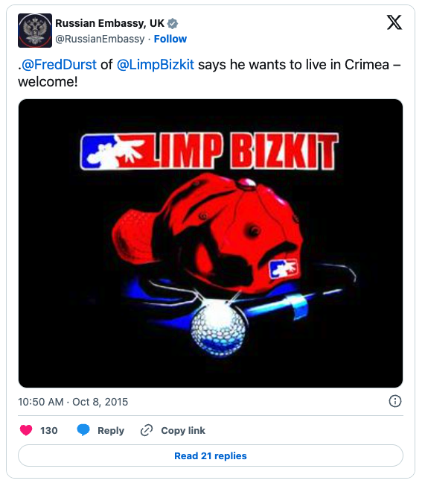Viewport: 425px width, 492px height.
Task: Open the @LimpBizkit mention link
Action: point(156,65)
